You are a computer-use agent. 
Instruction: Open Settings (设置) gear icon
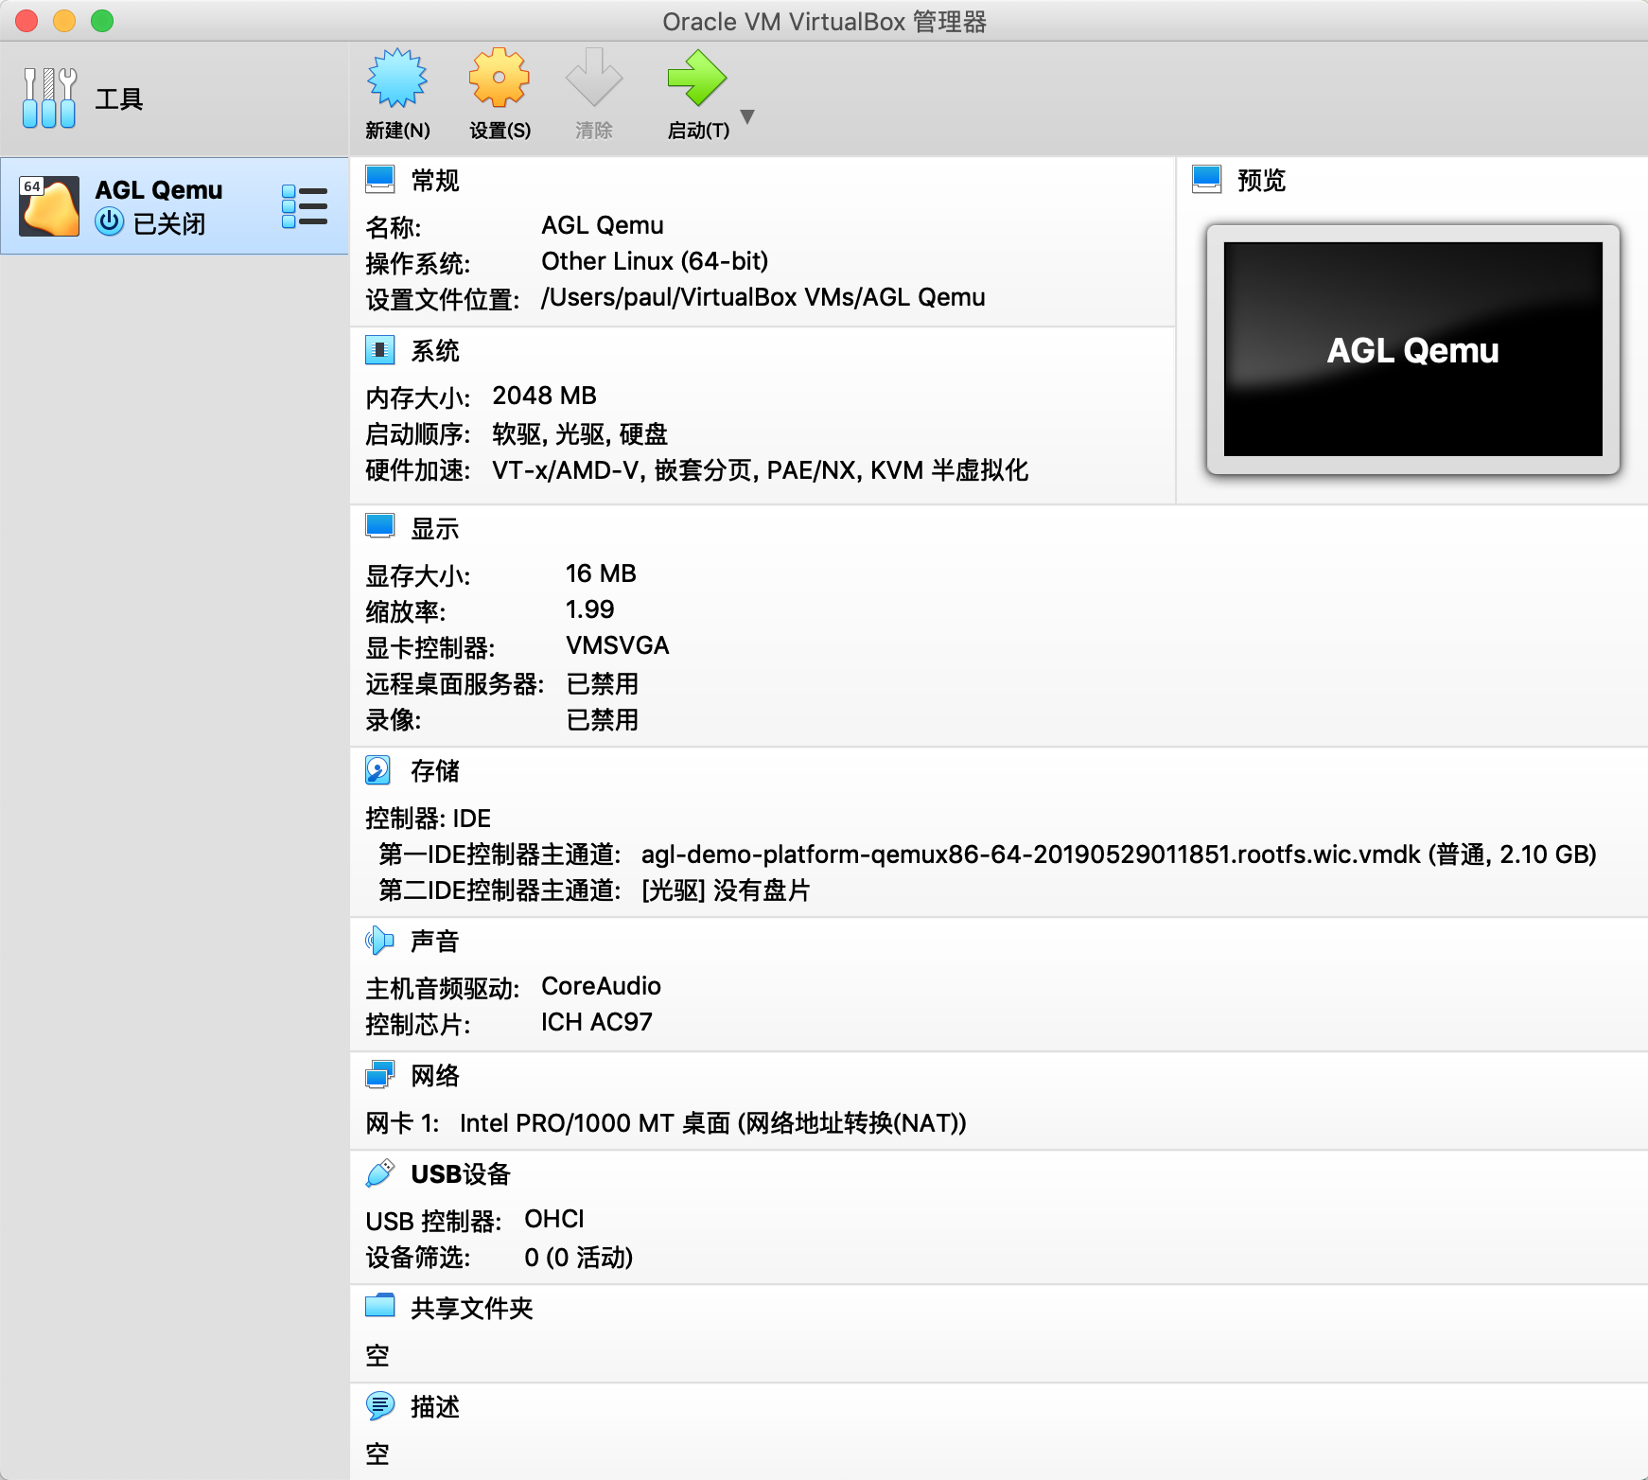click(500, 78)
